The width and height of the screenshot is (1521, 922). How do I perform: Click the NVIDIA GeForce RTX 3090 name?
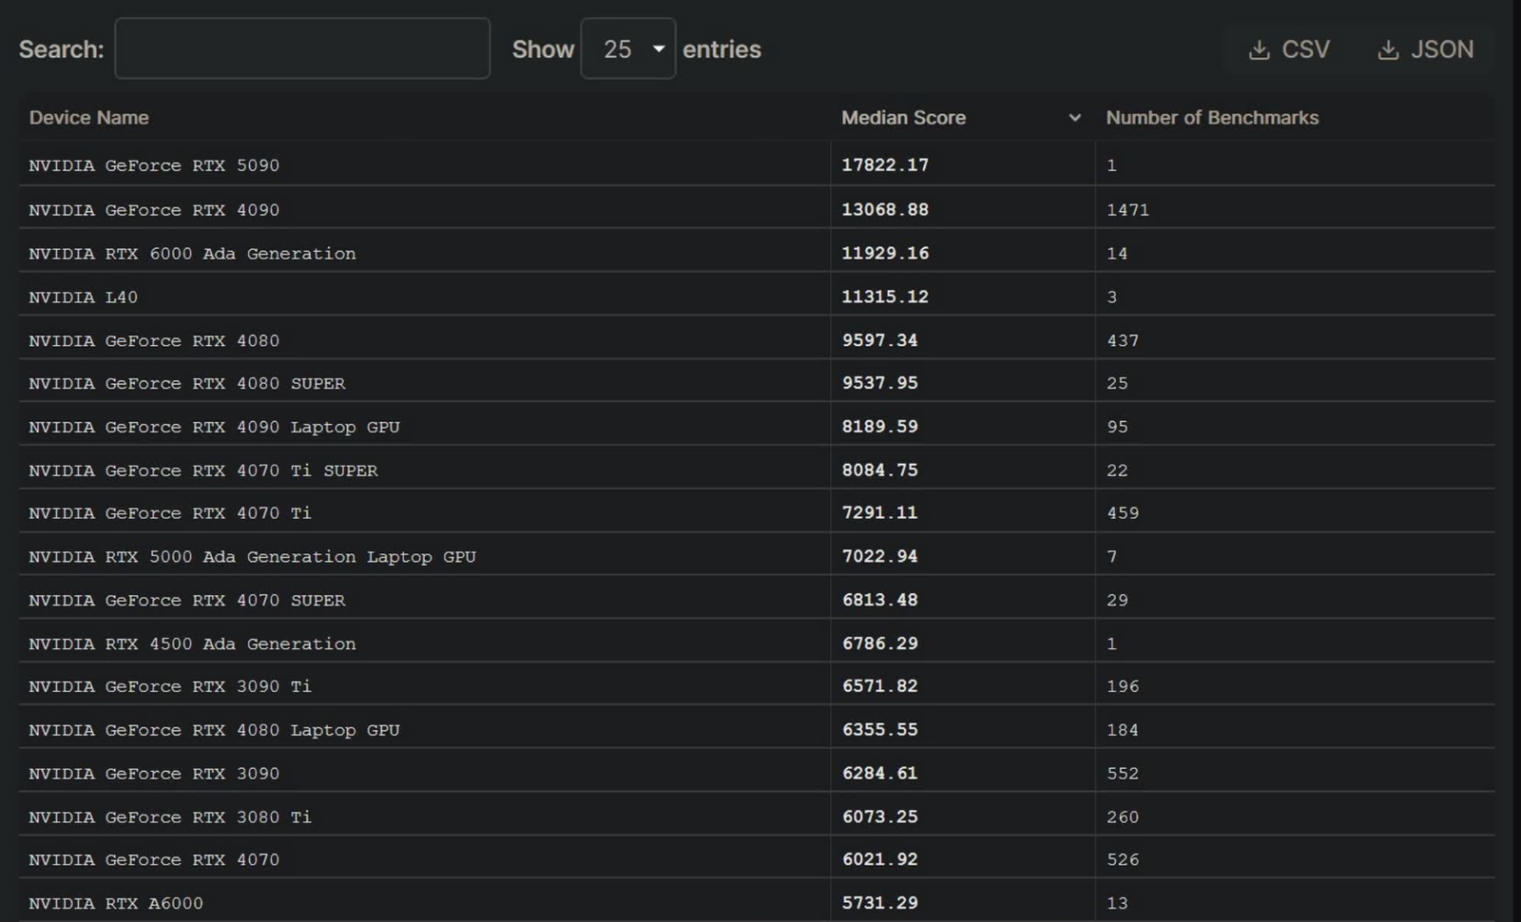click(x=154, y=774)
